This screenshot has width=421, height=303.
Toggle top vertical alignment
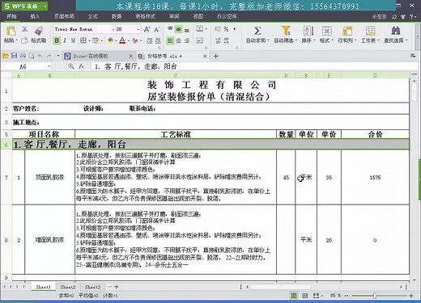[x=170, y=29]
